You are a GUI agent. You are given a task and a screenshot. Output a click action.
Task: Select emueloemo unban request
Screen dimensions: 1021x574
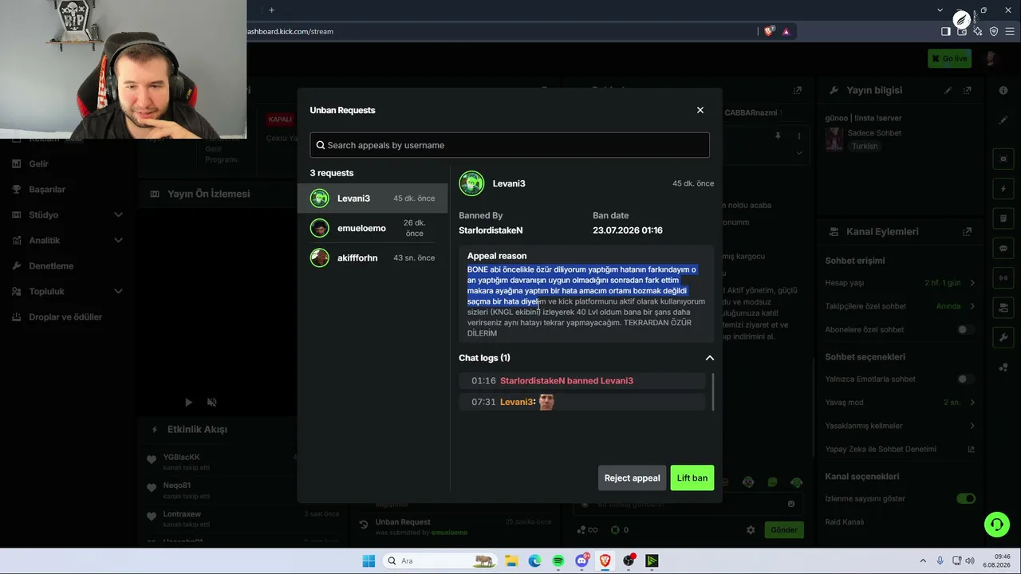373,228
